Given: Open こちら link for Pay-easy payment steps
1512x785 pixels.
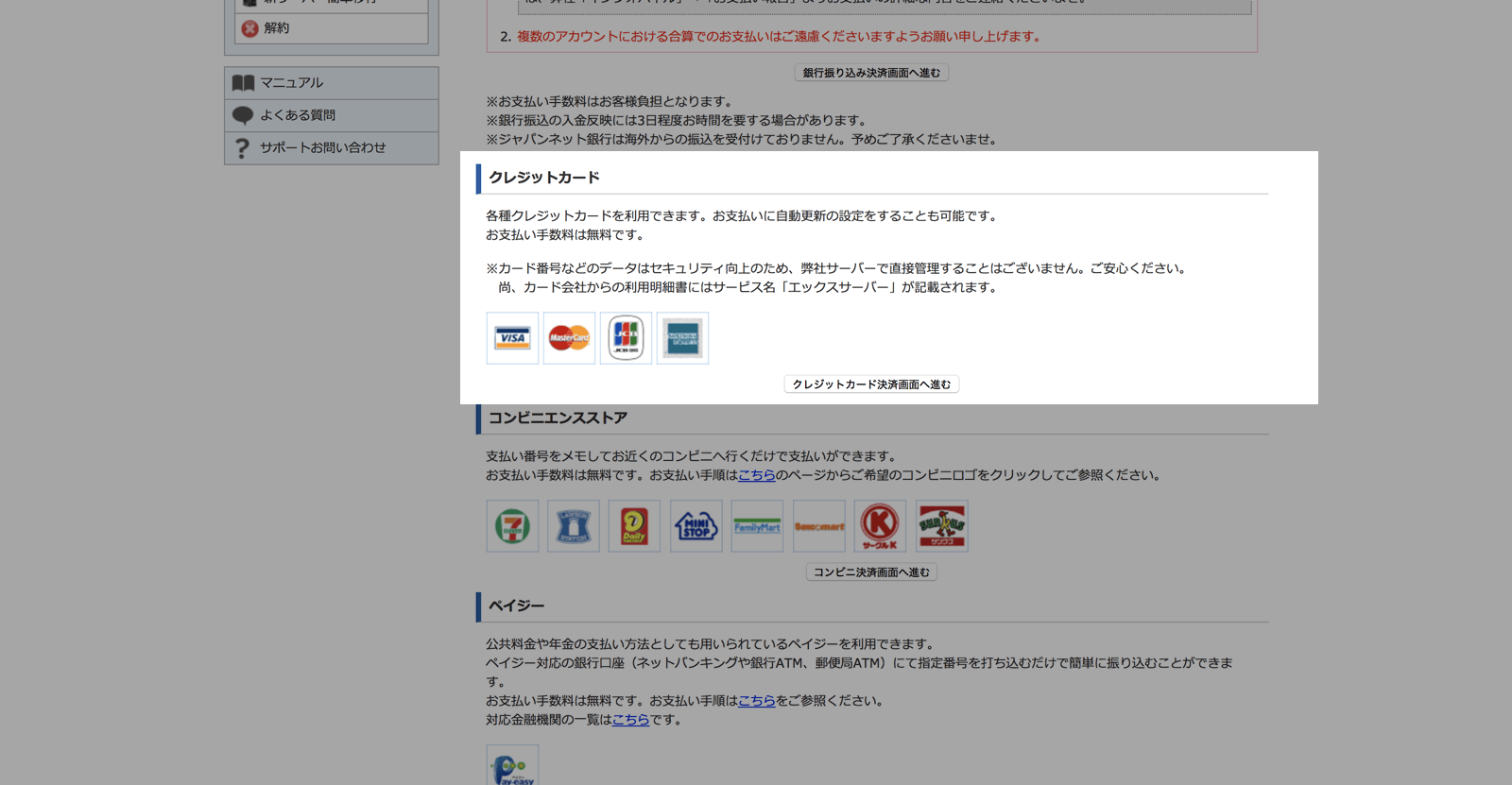Looking at the screenshot, I should (x=757, y=701).
